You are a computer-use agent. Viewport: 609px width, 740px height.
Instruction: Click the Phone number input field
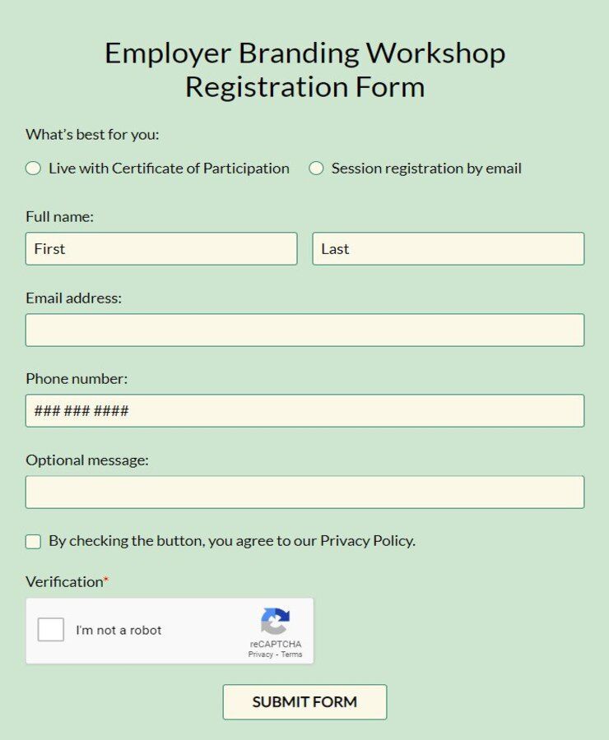point(304,409)
